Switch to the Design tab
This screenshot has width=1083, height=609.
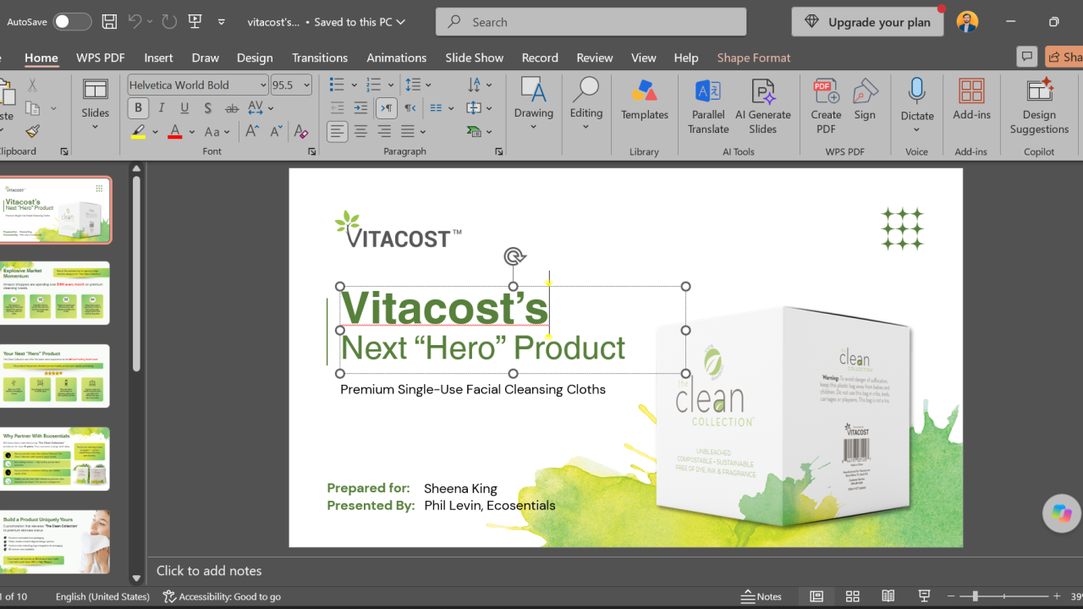click(x=255, y=58)
